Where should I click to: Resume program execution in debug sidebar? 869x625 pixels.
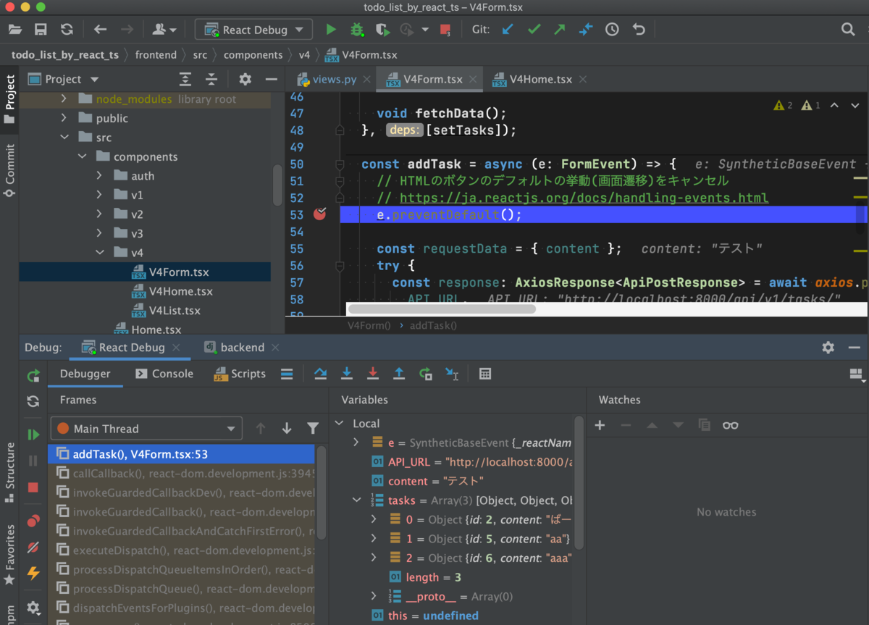click(33, 435)
